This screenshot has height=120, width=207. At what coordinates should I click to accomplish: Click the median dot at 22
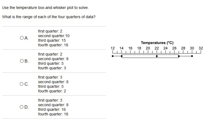click(157, 56)
